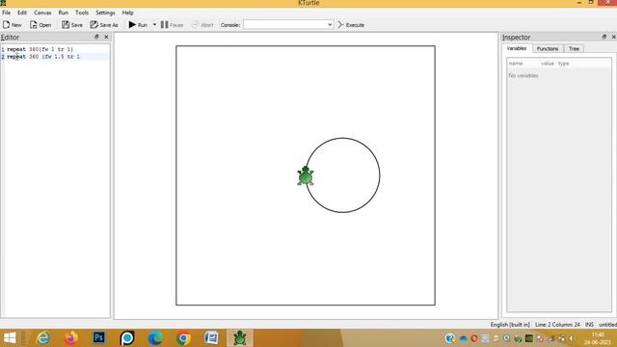
Task: Click the Execute button
Action: [351, 25]
